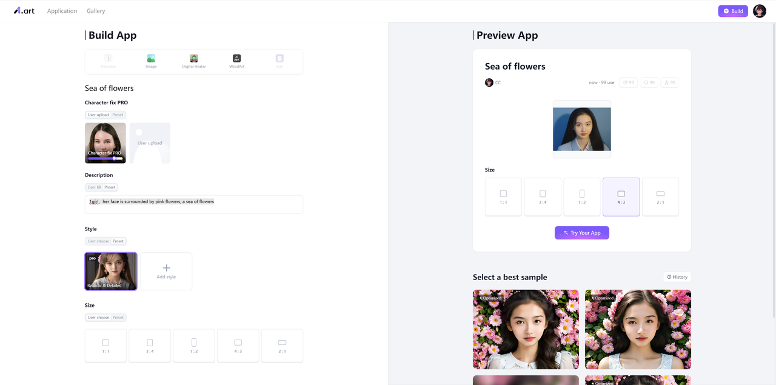Image resolution: width=776 pixels, height=385 pixels.
Task: Switch Character fix PRO to Preset mode
Action: [118, 115]
